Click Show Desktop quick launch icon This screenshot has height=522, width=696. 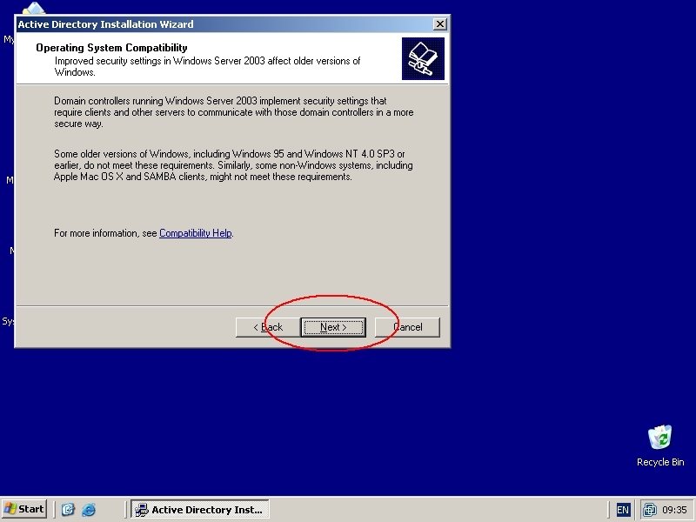point(68,509)
